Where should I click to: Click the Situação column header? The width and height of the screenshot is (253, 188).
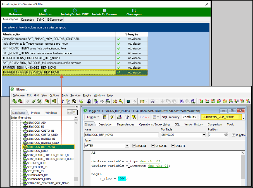pyautogui.click(x=132, y=34)
